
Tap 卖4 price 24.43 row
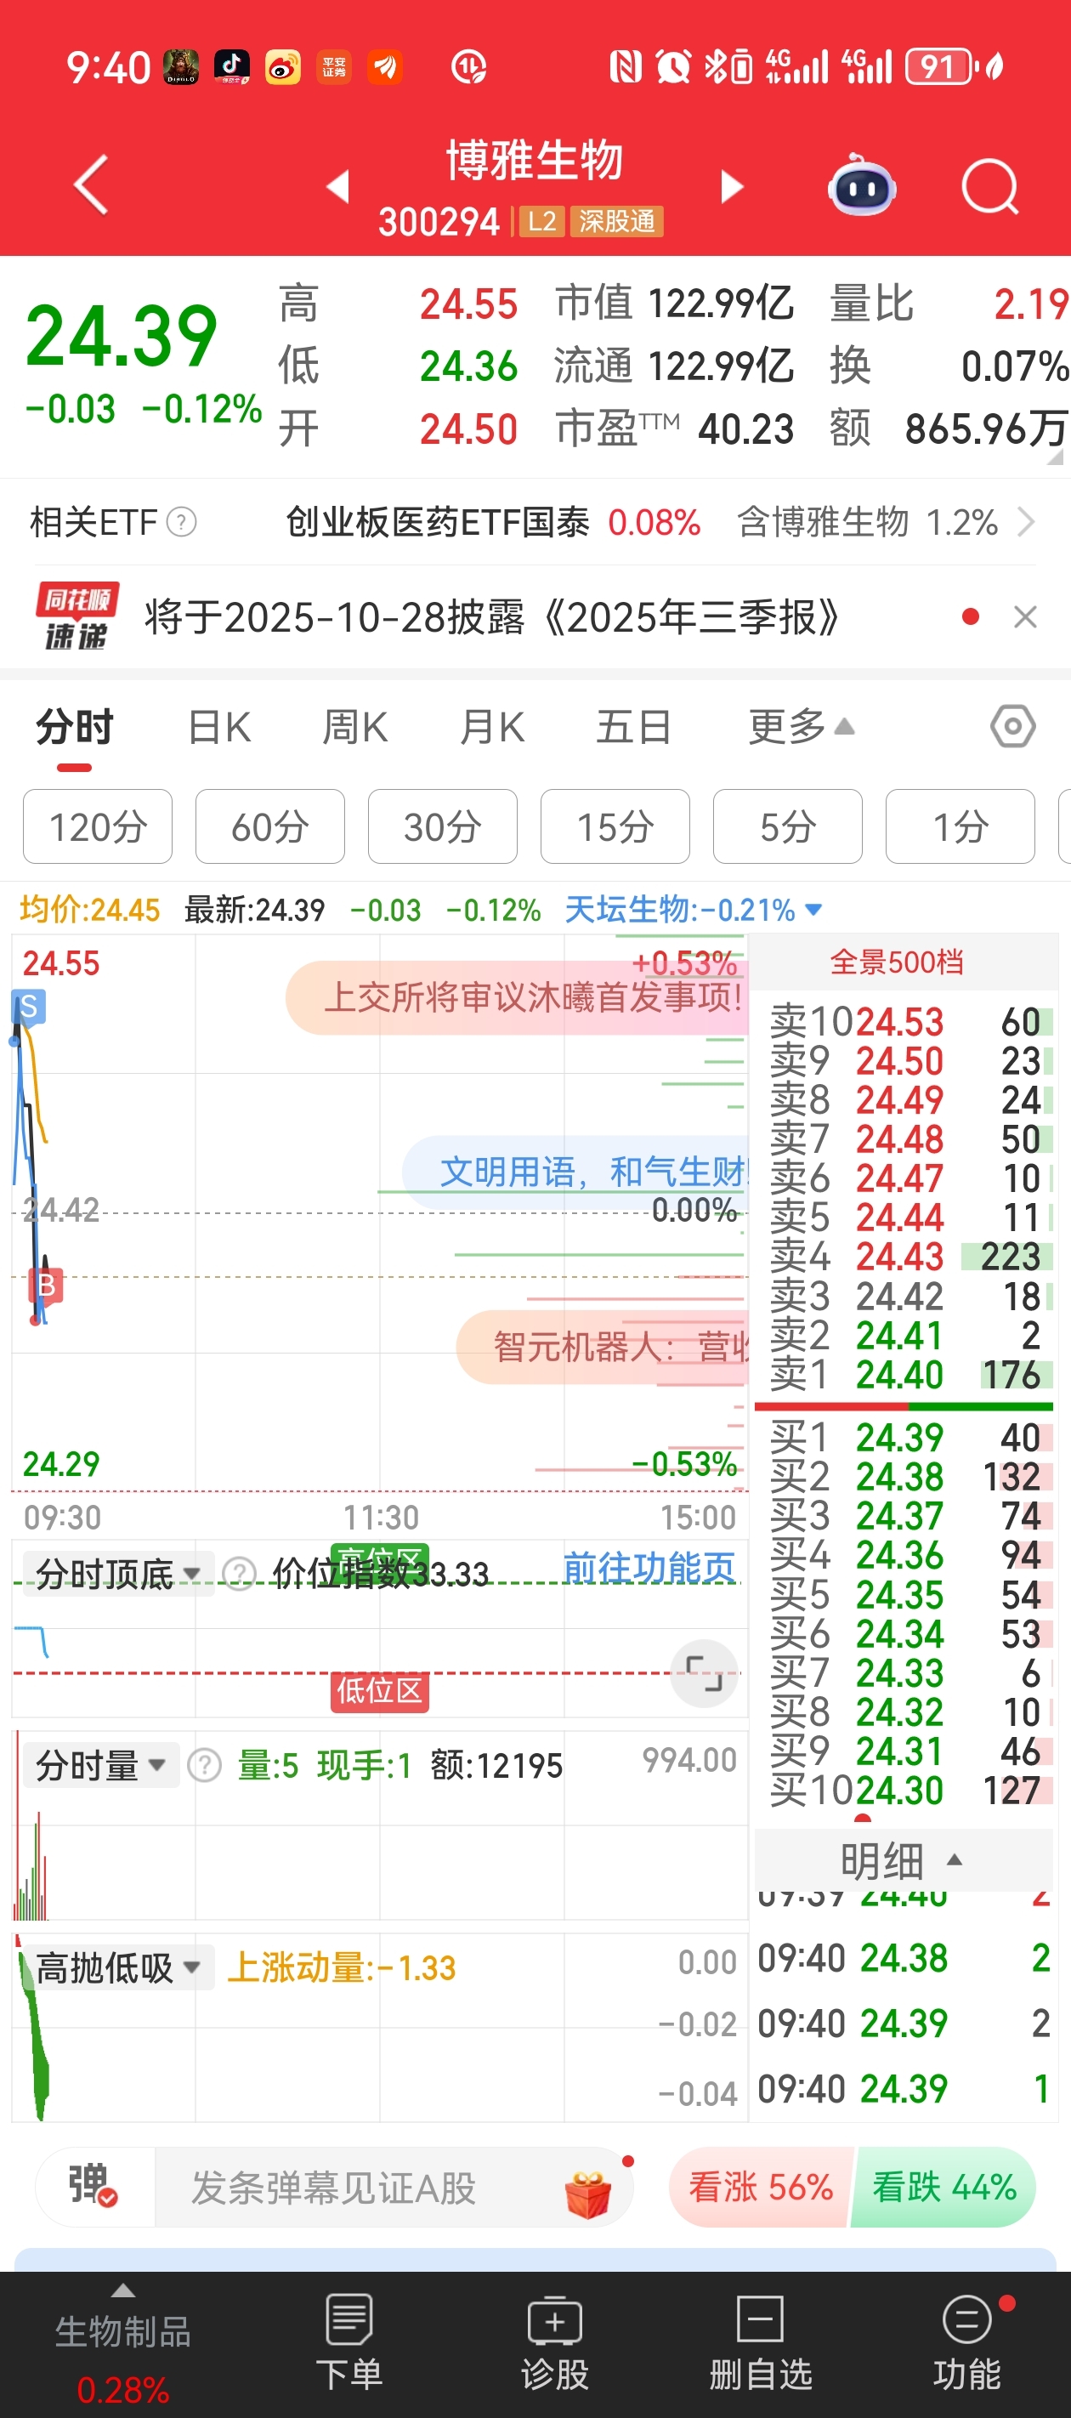point(904,1257)
